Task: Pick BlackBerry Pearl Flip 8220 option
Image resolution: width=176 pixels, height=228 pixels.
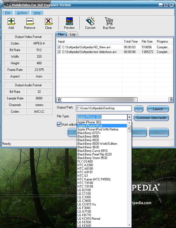Action: [x=102, y=154]
